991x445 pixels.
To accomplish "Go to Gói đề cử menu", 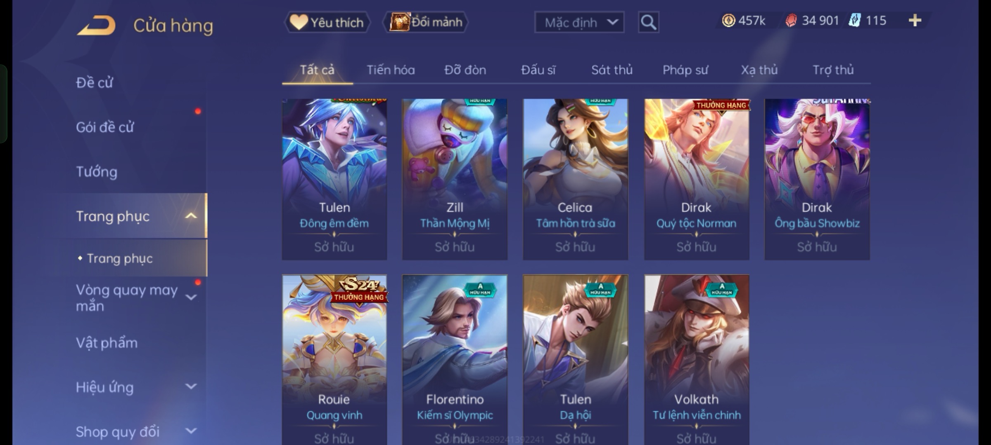I will 105,127.
